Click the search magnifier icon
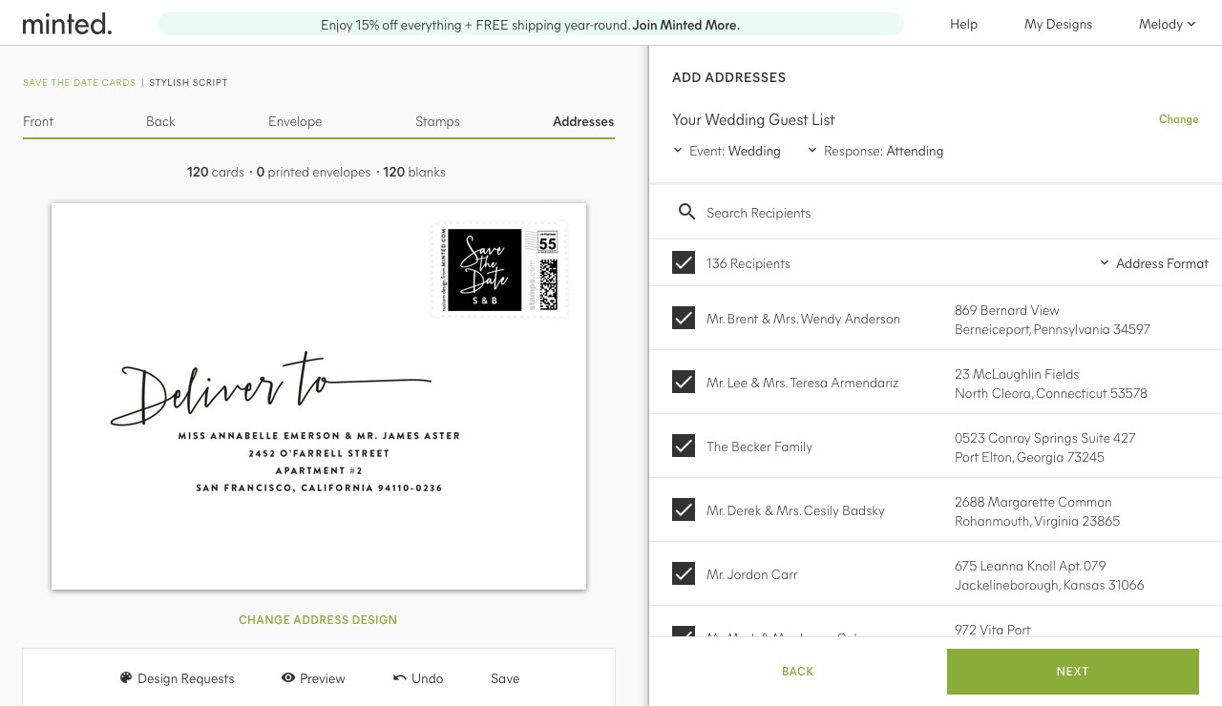The image size is (1222, 706). (x=686, y=212)
